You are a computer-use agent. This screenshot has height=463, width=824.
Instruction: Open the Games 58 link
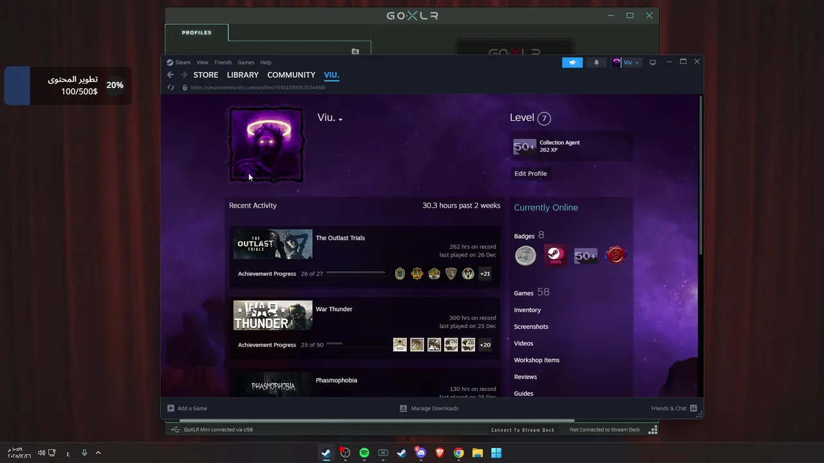[x=532, y=293]
